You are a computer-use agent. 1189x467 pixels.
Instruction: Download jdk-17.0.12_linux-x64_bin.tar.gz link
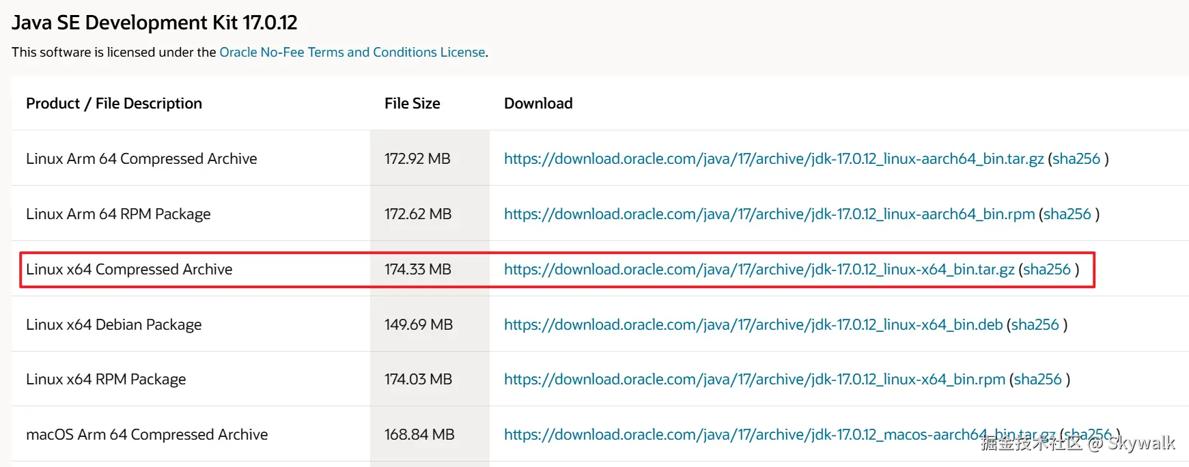click(x=759, y=269)
